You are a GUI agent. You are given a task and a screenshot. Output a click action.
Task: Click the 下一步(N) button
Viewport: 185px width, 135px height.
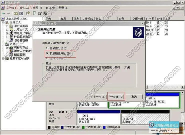(x=115, y=97)
